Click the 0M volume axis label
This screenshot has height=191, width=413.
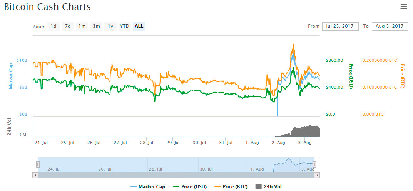pyautogui.click(x=23, y=135)
